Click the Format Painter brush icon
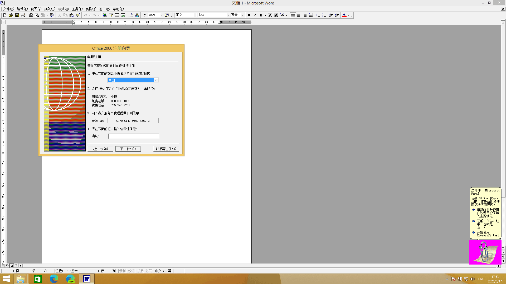Screen dimensions: 506x284 point(78,15)
